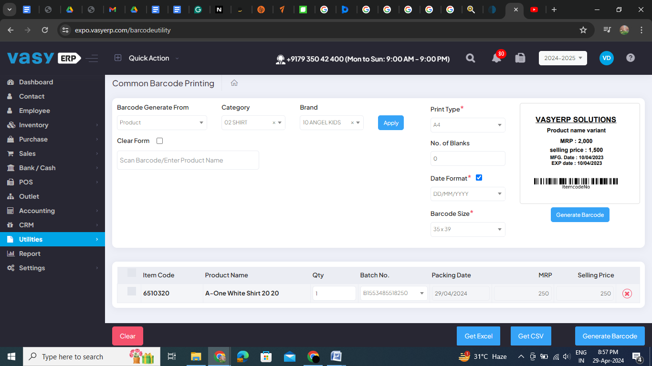Open the Batch No. dropdown
Viewport: 652px width, 366px height.
(394, 293)
